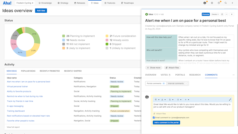Open Ability to favorite products idea

19,91
